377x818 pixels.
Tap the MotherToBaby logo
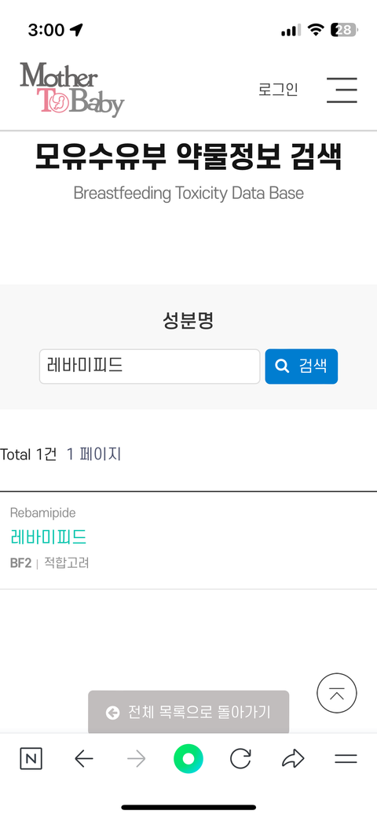pos(71,90)
